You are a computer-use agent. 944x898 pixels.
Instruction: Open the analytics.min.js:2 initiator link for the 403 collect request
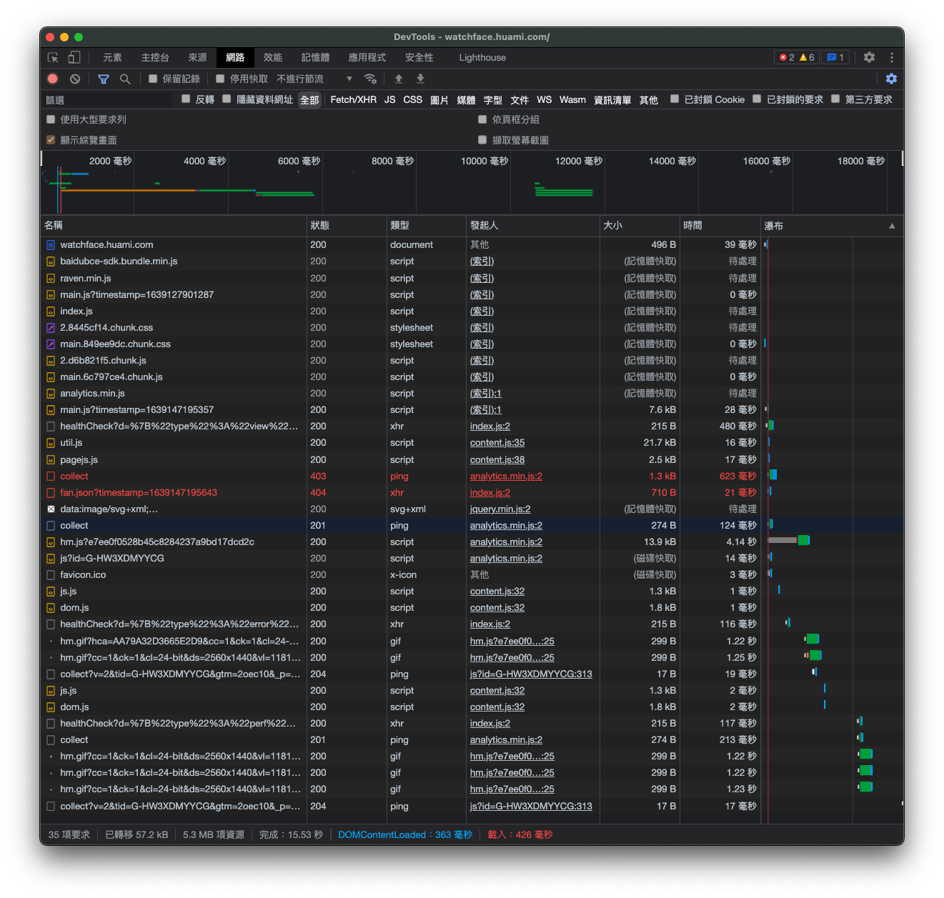(506, 477)
